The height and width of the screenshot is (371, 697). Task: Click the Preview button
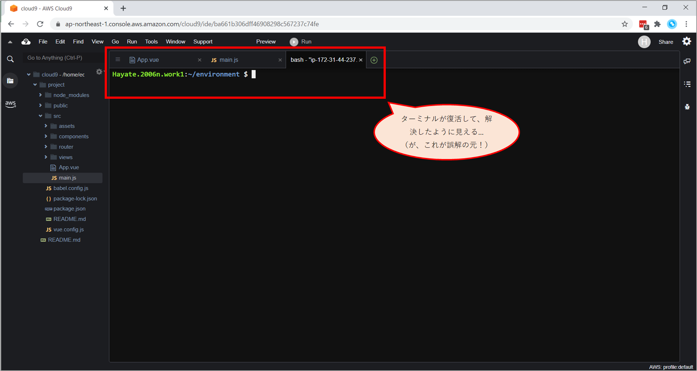[x=266, y=42]
